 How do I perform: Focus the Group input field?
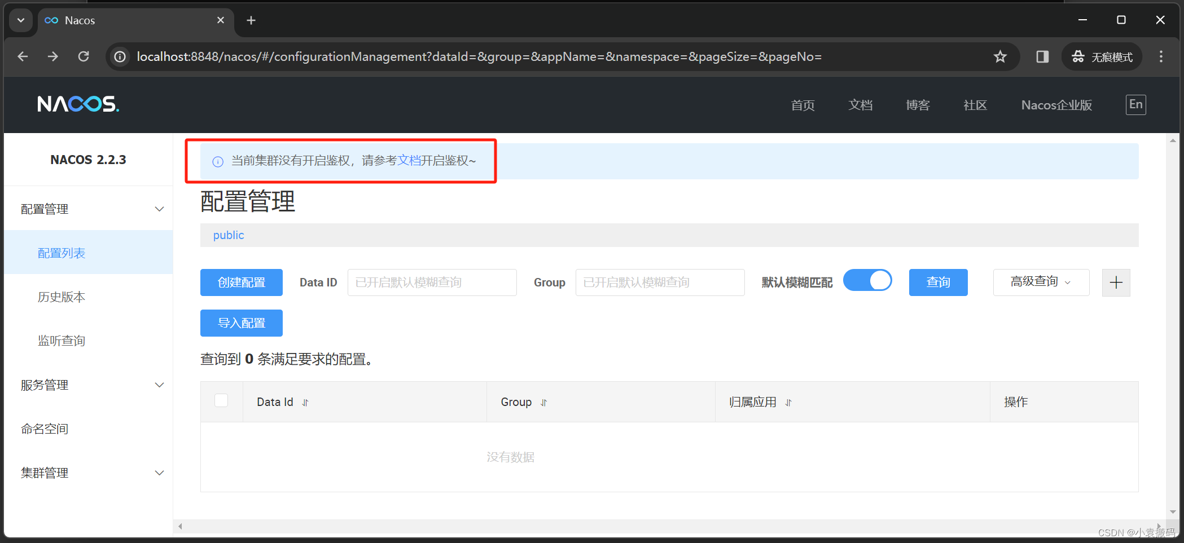(x=660, y=282)
